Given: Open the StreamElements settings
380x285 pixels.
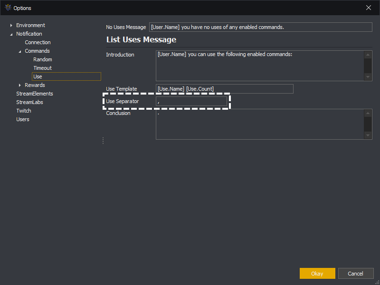Looking at the screenshot, I should (34, 94).
